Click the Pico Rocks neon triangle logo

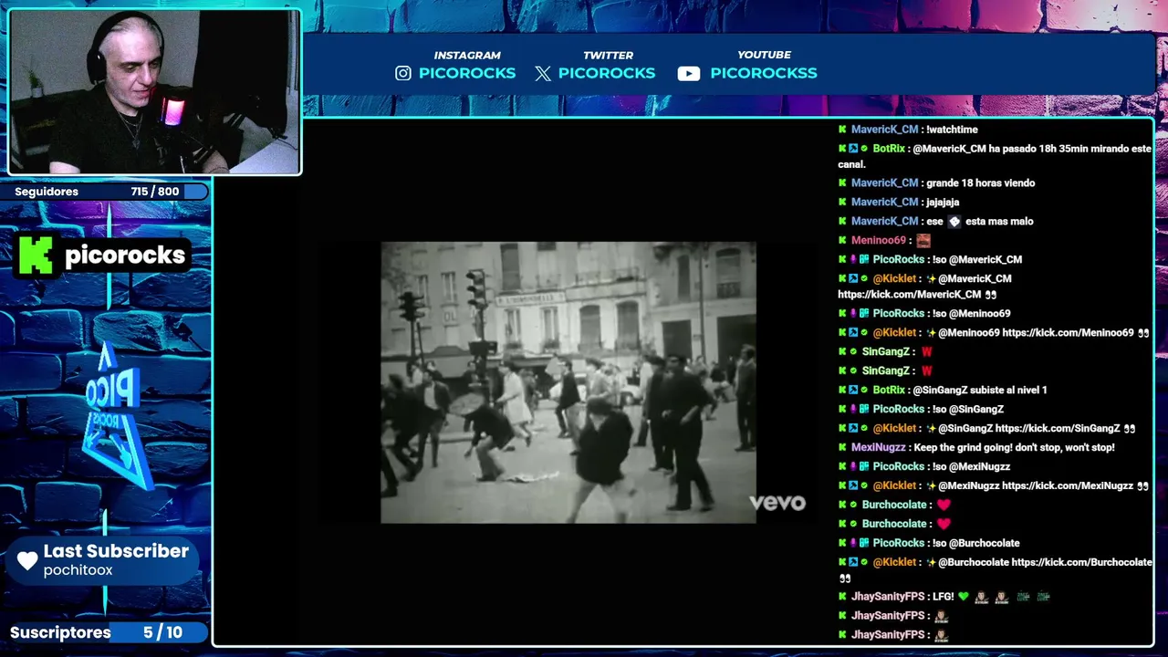pyautogui.click(x=117, y=415)
